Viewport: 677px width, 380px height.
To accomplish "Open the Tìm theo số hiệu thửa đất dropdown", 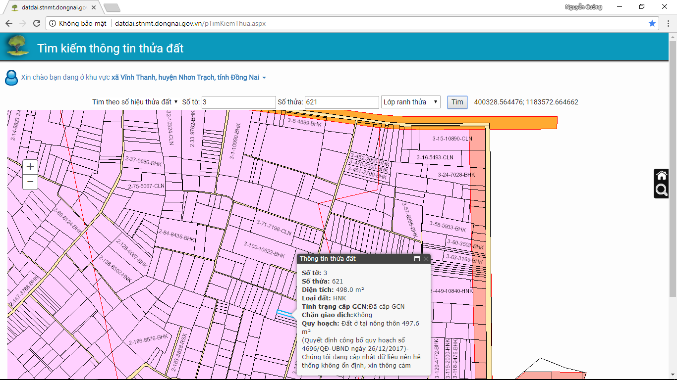I will [135, 102].
